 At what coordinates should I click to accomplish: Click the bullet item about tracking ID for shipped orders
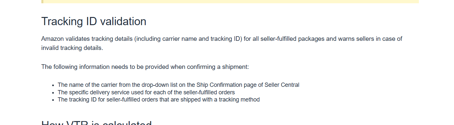pyautogui.click(x=159, y=100)
